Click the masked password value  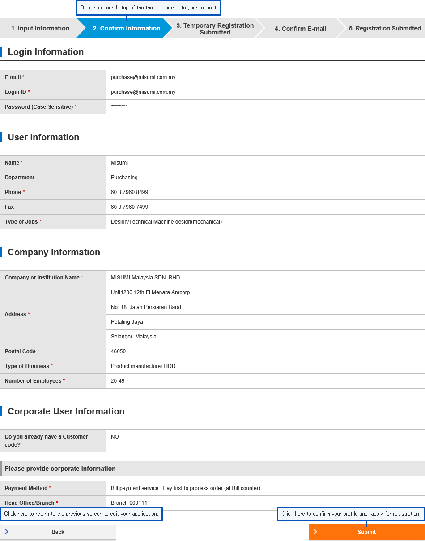119,106
